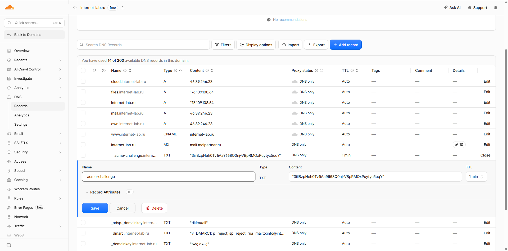Click the priority 10 badge on MX record
This screenshot has width=508, height=251.
459,145
